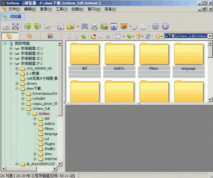The image size is (213, 178).
Task: Rotate image counter-clockwise via toolbar icon
Action: point(28,26)
